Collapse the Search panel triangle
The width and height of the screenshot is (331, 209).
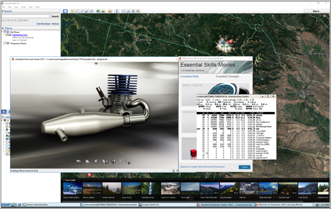point(3,11)
